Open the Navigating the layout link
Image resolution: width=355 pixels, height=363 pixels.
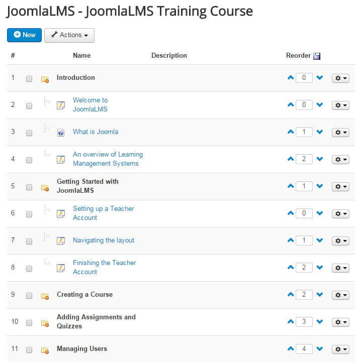click(x=104, y=240)
